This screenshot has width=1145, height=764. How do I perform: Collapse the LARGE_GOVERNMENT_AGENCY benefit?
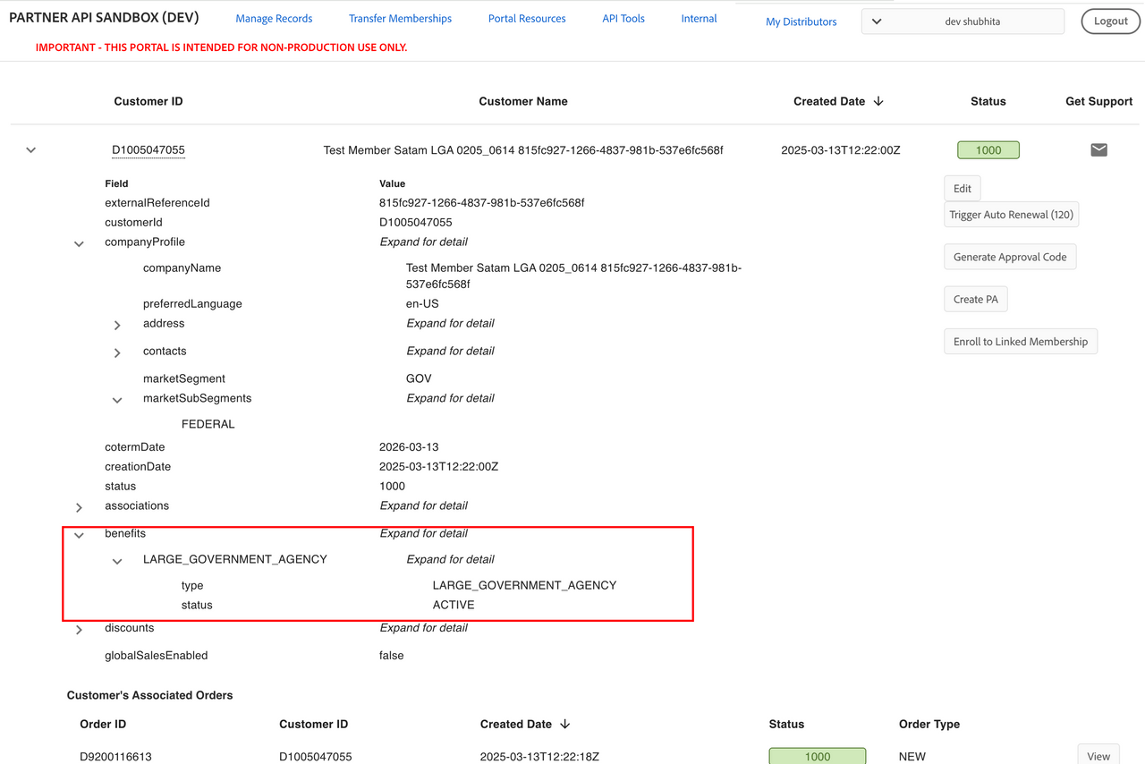117,561
